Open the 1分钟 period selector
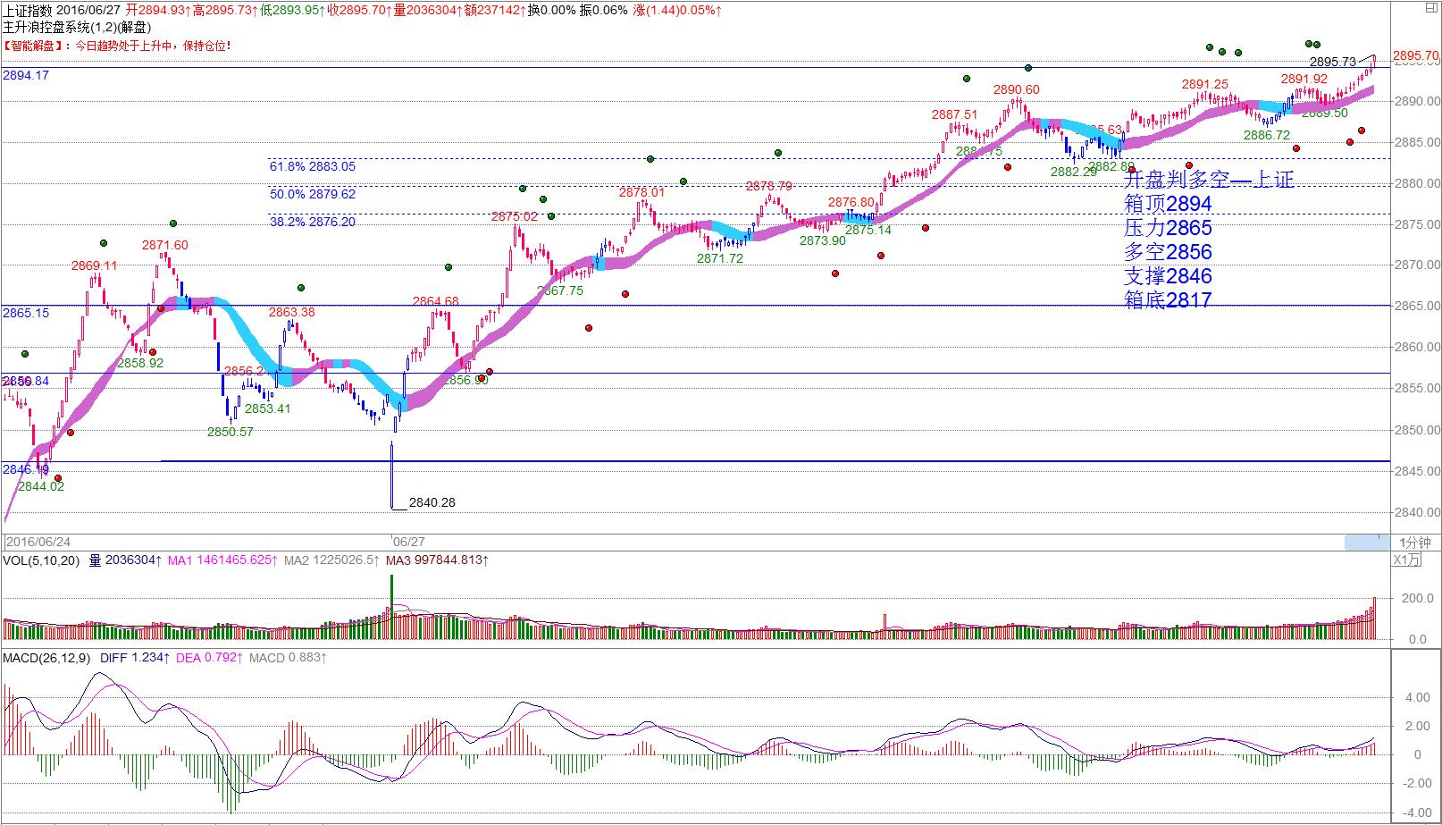The height and width of the screenshot is (825, 1442). (x=1415, y=542)
